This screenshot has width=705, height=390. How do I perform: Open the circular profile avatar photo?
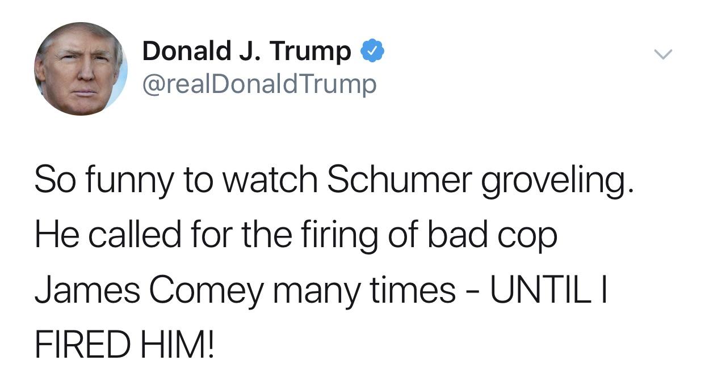click(x=81, y=69)
